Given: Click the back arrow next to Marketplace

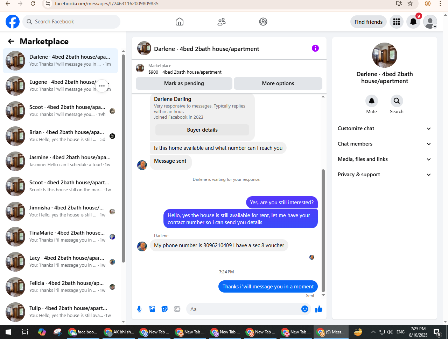Looking at the screenshot, I should (11, 41).
